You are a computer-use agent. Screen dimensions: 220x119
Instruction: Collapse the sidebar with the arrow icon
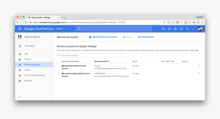[x=19, y=97]
